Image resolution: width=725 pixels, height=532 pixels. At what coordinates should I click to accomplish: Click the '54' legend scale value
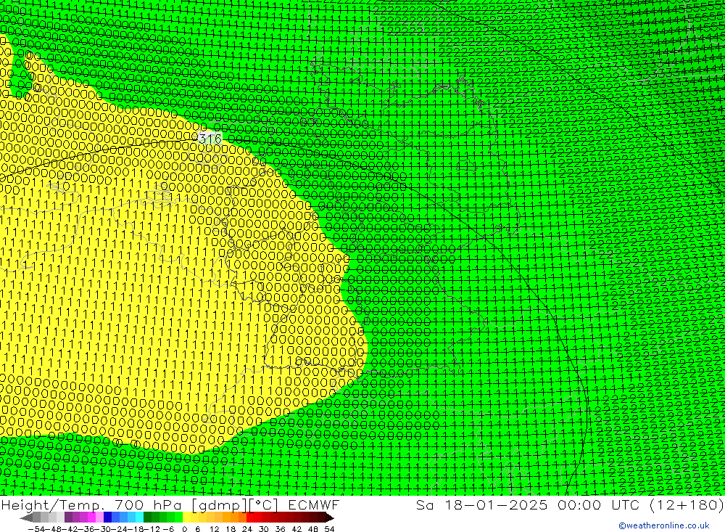[x=329, y=529]
